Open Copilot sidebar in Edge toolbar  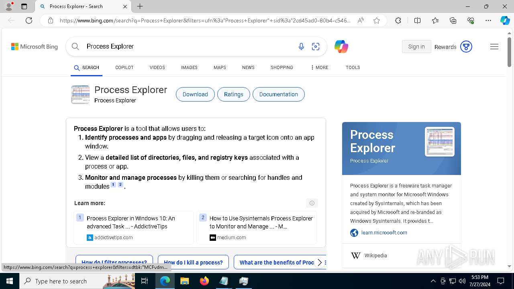click(x=505, y=20)
